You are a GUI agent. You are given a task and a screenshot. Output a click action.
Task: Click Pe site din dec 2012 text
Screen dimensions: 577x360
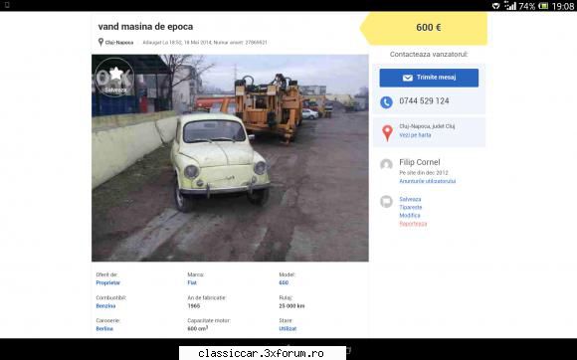pos(424,172)
